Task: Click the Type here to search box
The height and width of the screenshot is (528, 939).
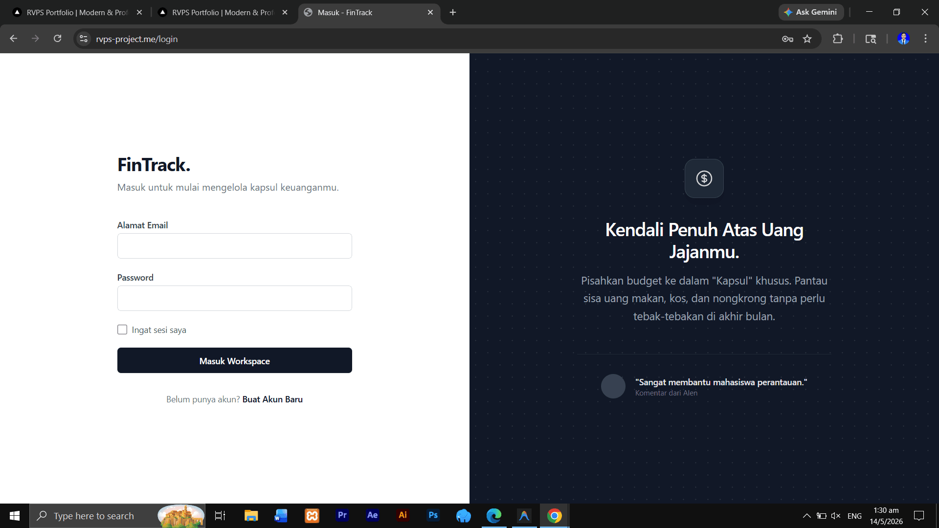Action: [117, 516]
